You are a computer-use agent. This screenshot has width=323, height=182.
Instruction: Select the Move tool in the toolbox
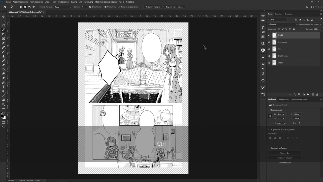point(4,17)
